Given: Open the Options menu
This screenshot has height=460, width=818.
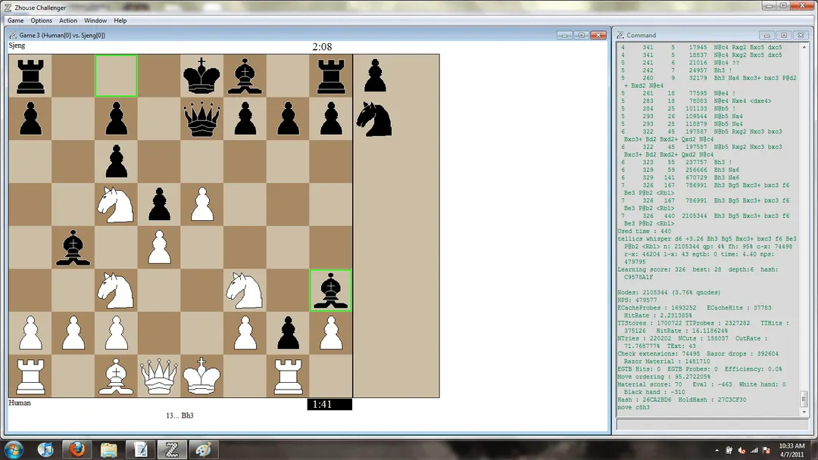Looking at the screenshot, I should [x=41, y=21].
